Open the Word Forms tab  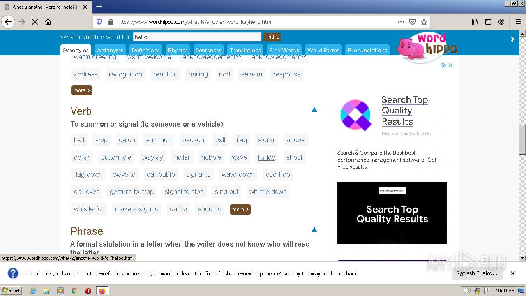pos(323,50)
